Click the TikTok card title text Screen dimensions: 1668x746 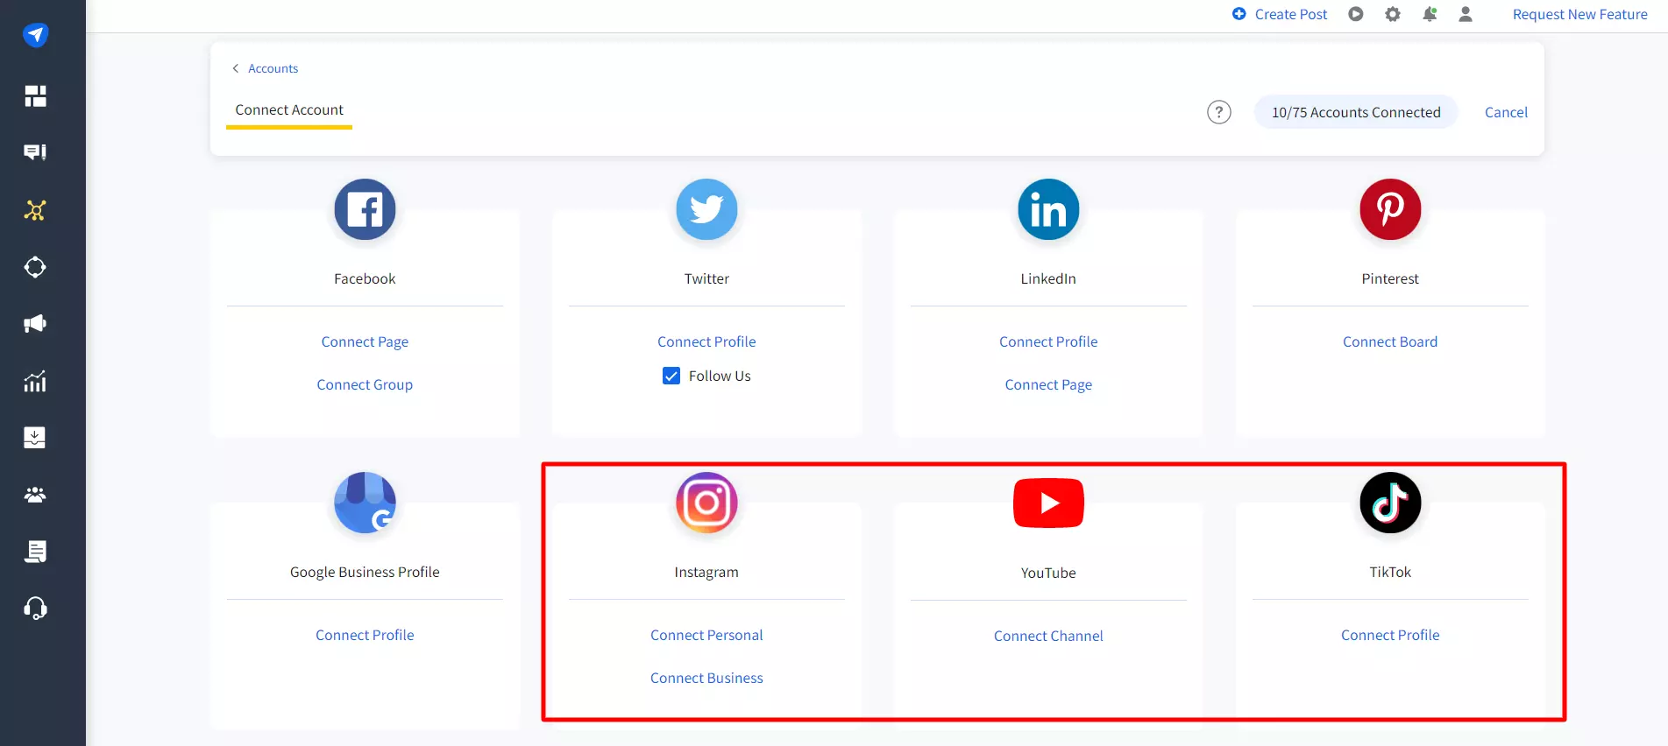1390,572
